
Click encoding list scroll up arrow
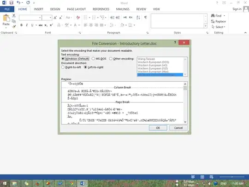point(185,60)
